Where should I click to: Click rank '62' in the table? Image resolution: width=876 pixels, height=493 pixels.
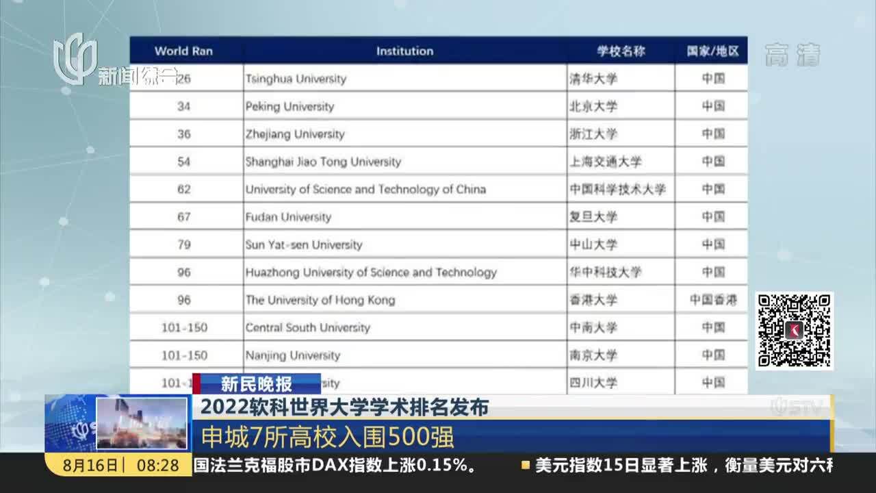point(184,190)
